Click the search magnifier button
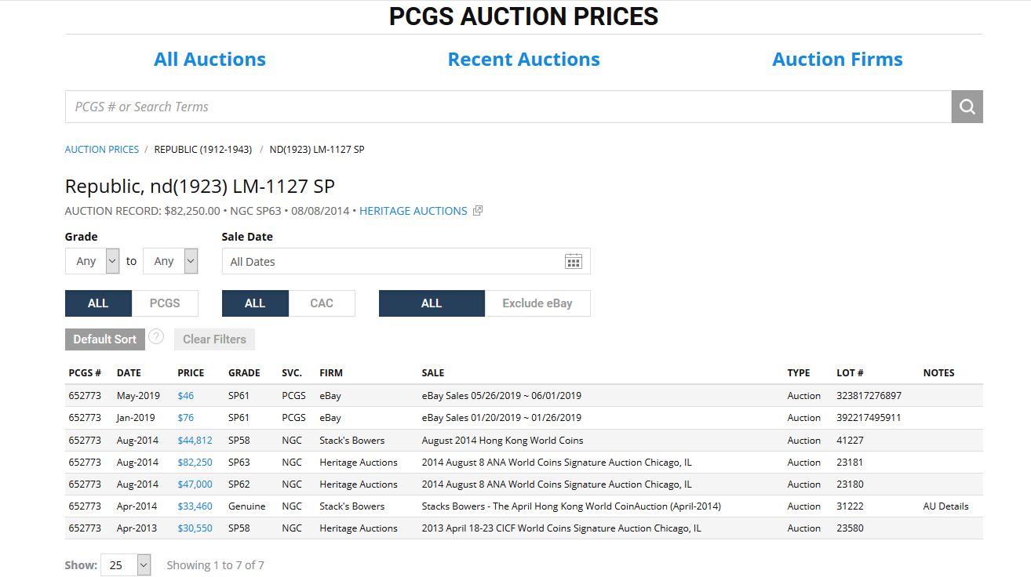This screenshot has height=577, width=1031. (967, 107)
